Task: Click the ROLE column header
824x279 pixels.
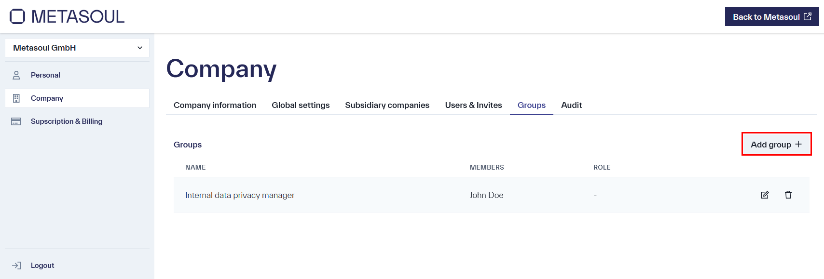Action: coord(602,167)
